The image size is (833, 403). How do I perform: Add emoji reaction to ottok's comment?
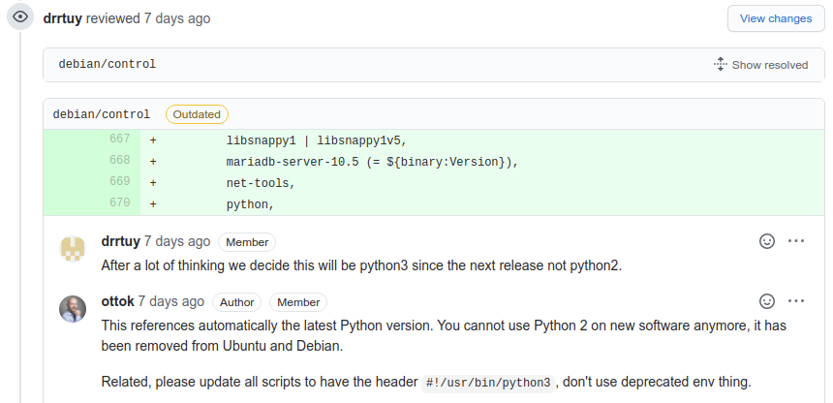(767, 301)
